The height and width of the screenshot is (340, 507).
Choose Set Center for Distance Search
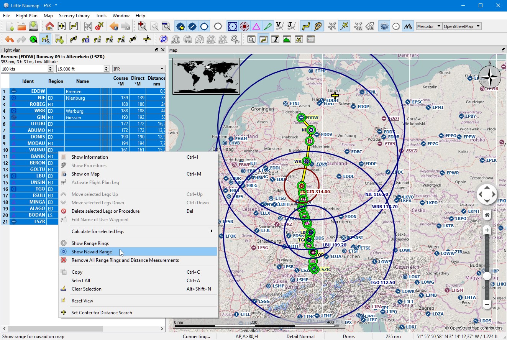tap(138, 313)
